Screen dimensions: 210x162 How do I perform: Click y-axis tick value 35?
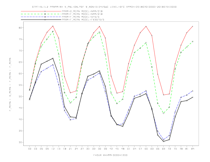20,131
